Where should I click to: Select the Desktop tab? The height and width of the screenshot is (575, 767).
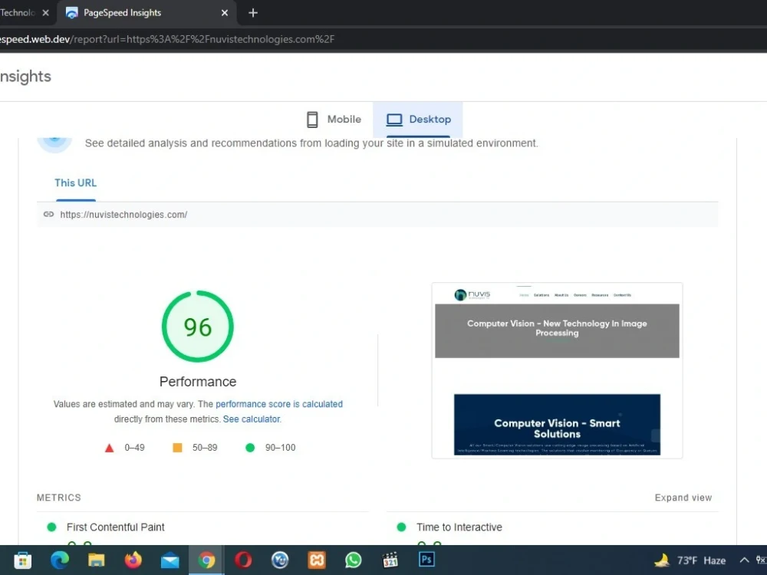click(418, 120)
